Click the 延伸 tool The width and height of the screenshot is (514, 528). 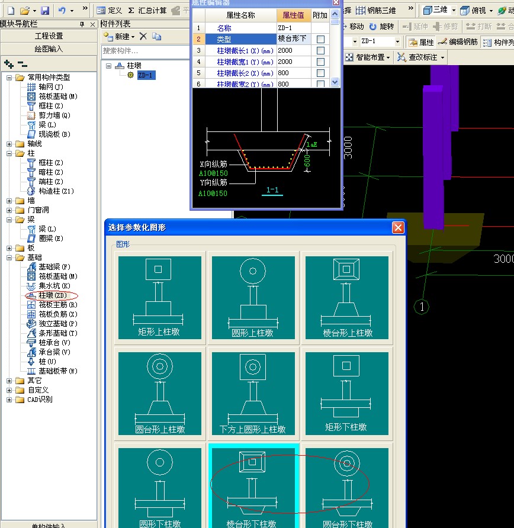tap(416, 26)
